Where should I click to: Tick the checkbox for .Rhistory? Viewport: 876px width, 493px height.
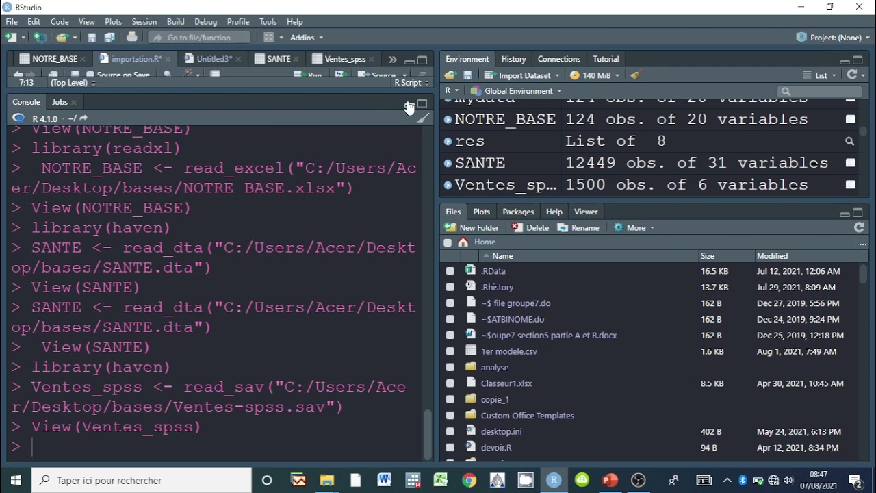450,287
